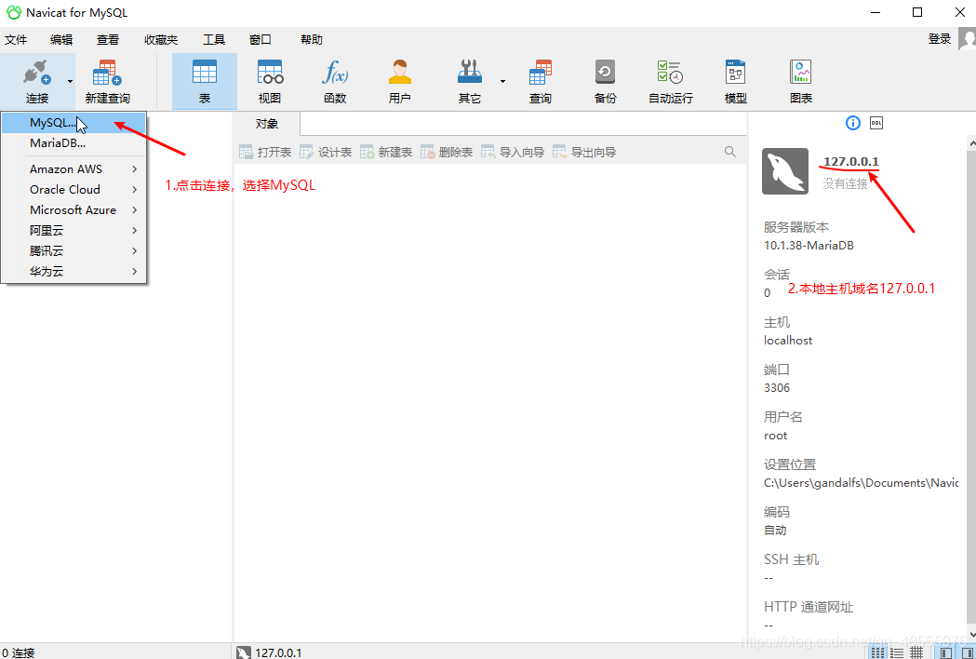Viewport: 976px width, 659px height.
Task: Click the search magnifier in object bar
Action: pos(730,152)
